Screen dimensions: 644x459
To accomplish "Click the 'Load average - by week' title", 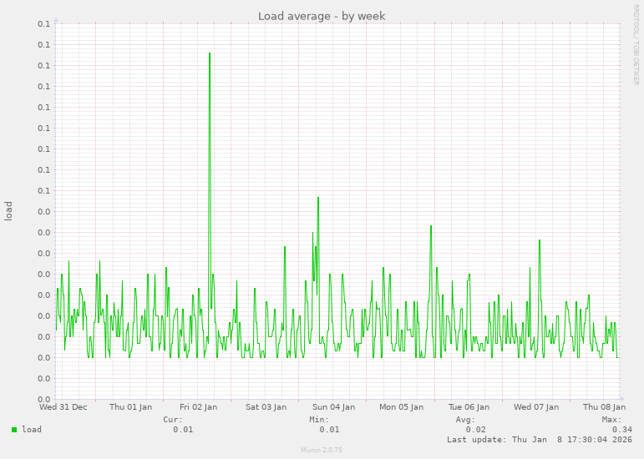I will (x=322, y=16).
